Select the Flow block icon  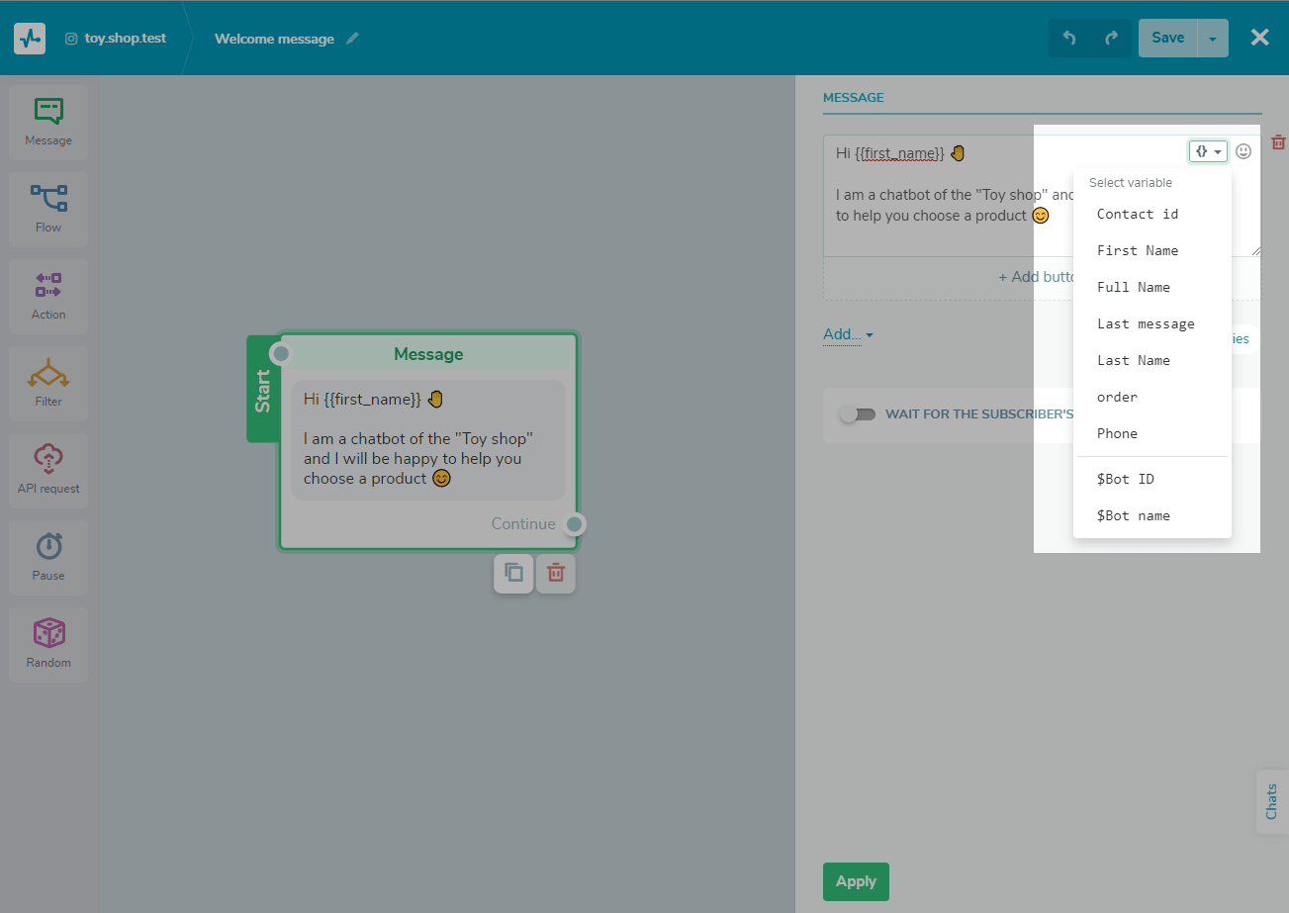48,209
